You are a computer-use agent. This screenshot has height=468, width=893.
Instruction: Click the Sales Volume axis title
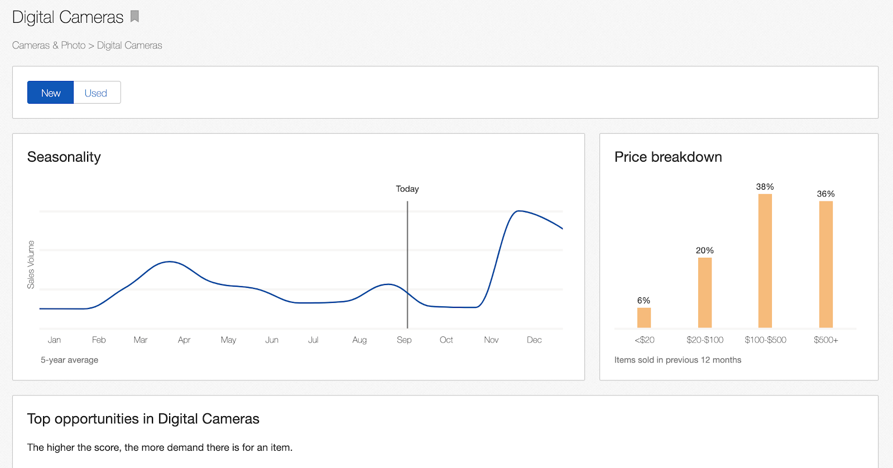(x=31, y=264)
